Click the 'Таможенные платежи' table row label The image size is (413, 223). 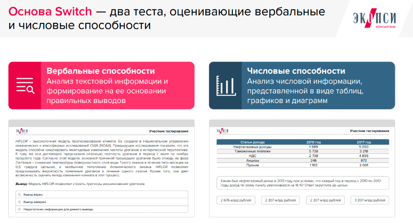252,151
